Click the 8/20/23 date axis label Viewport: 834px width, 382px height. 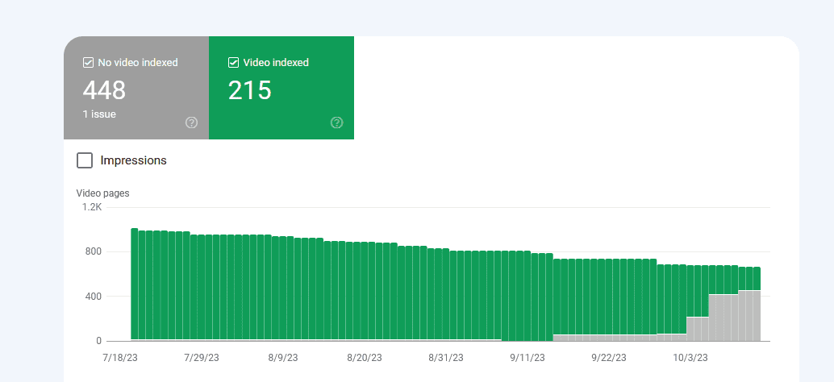365,357
